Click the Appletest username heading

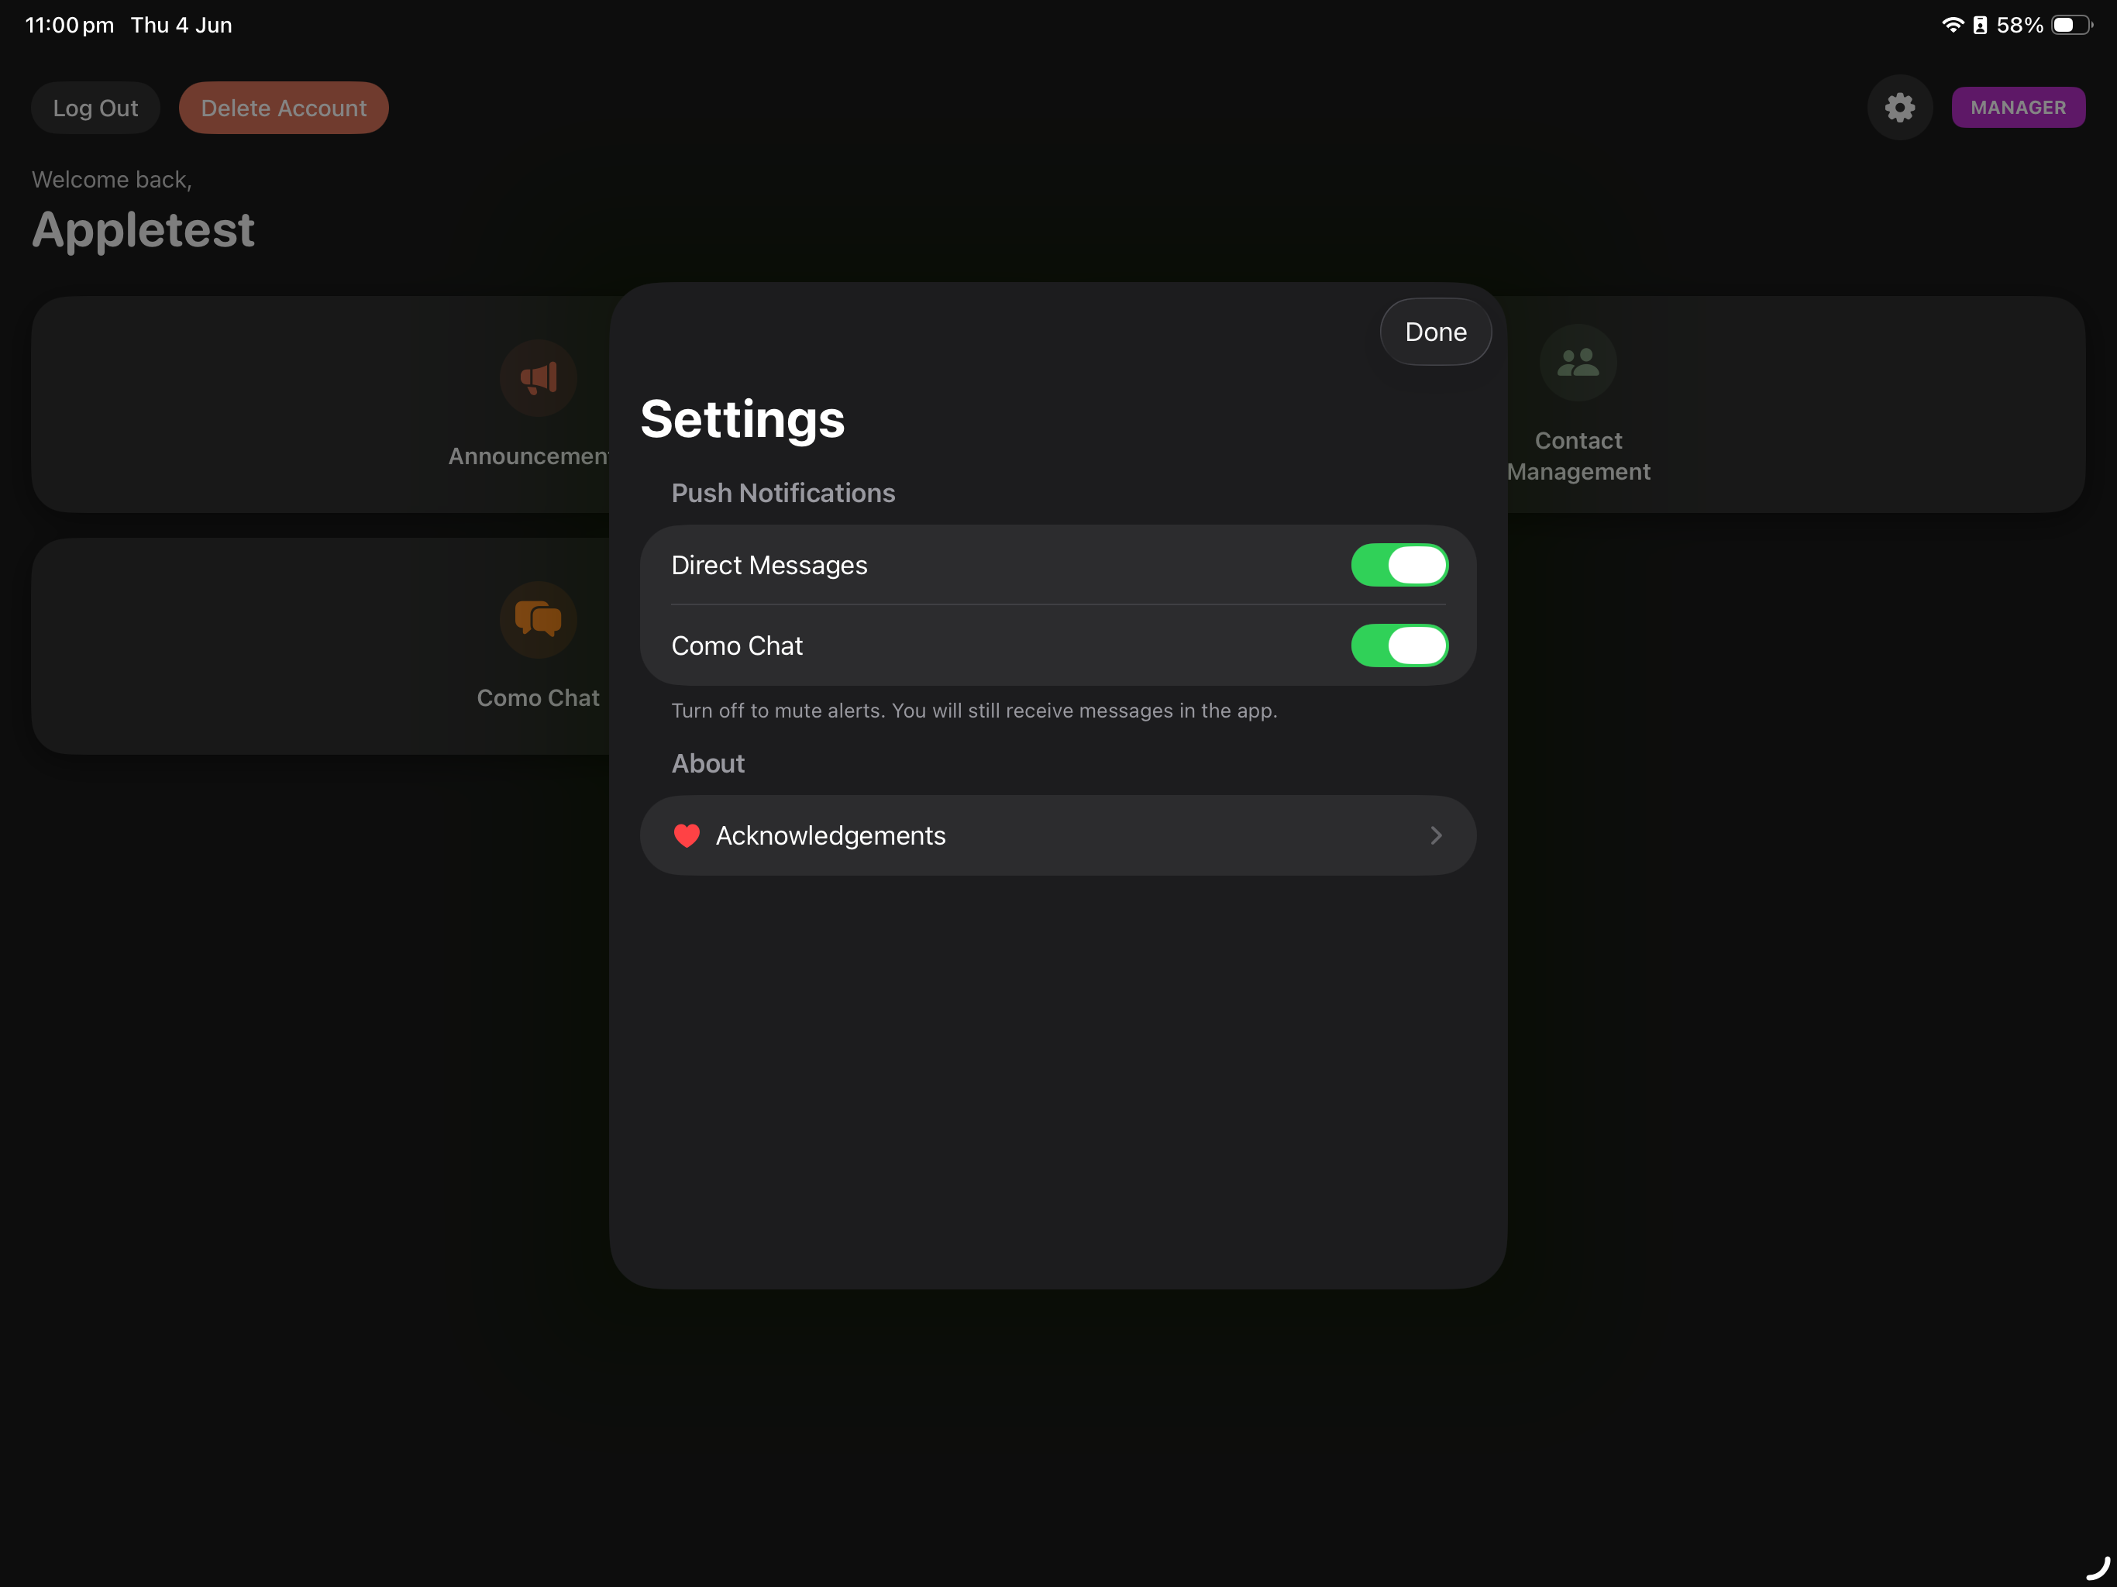[143, 229]
